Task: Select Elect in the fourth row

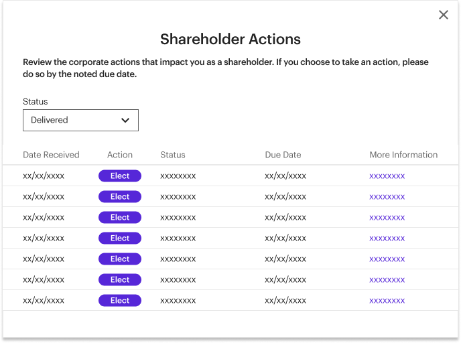Action: coord(120,238)
